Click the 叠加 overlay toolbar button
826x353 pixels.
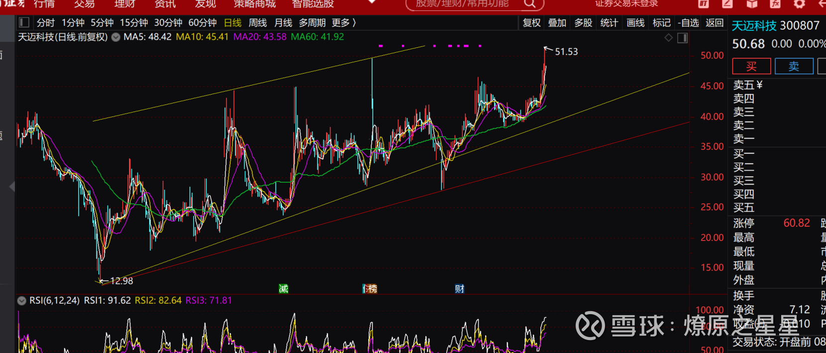[x=557, y=23]
